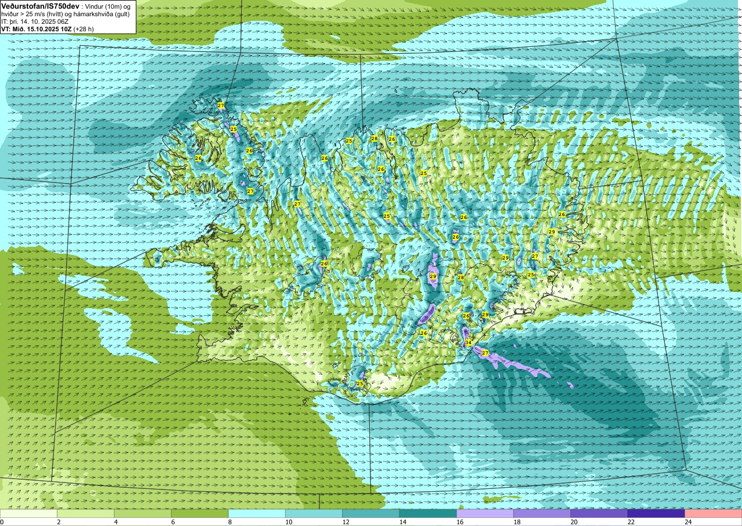Click the 6–8 m/s olive green legend swatch
The image size is (742, 526).
point(199,513)
